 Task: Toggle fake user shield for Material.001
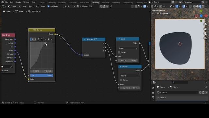101,6
